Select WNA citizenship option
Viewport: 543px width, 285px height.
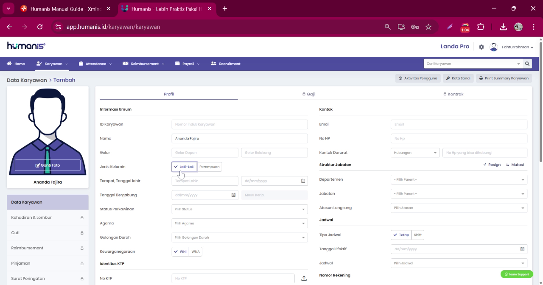196,251
